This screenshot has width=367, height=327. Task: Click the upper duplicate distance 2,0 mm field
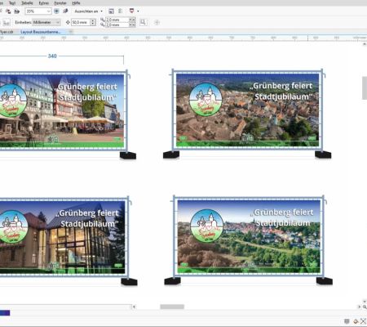[117, 20]
